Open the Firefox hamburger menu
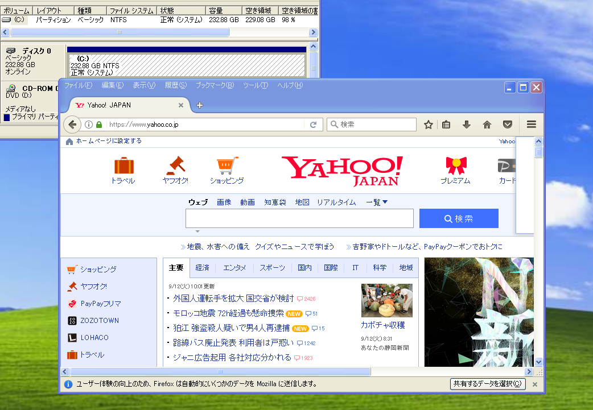593x410 pixels. click(532, 125)
